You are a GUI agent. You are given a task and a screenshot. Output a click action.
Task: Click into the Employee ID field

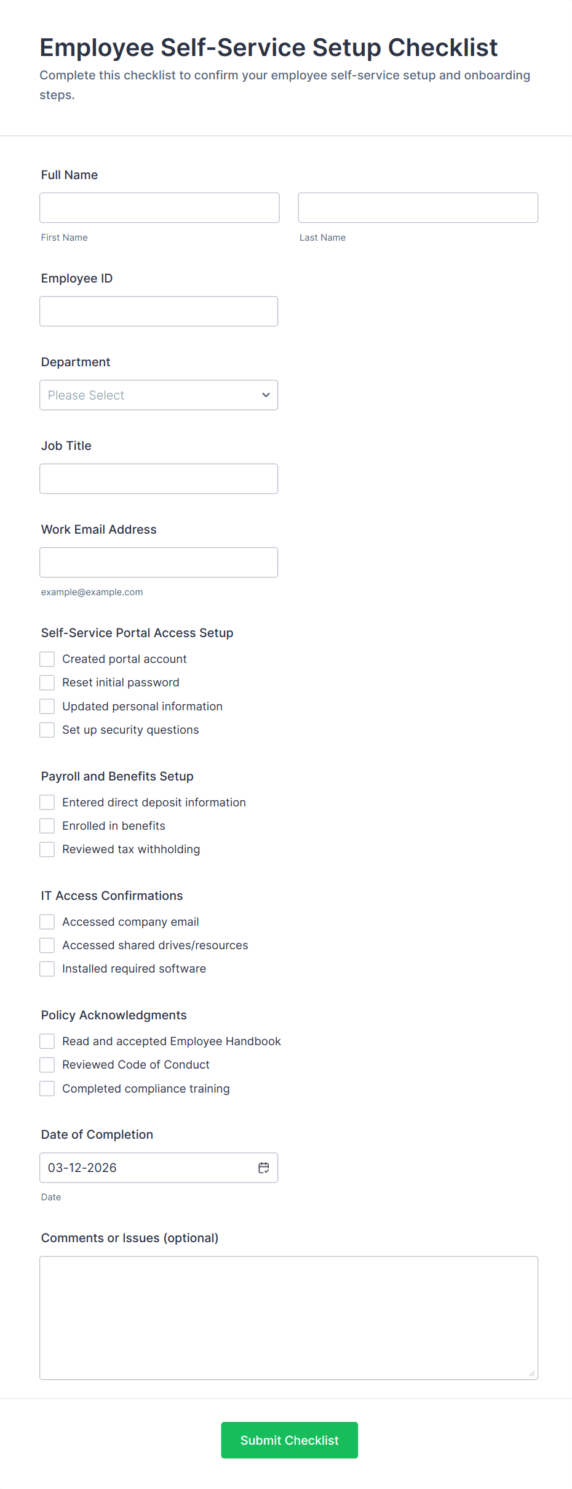[159, 311]
